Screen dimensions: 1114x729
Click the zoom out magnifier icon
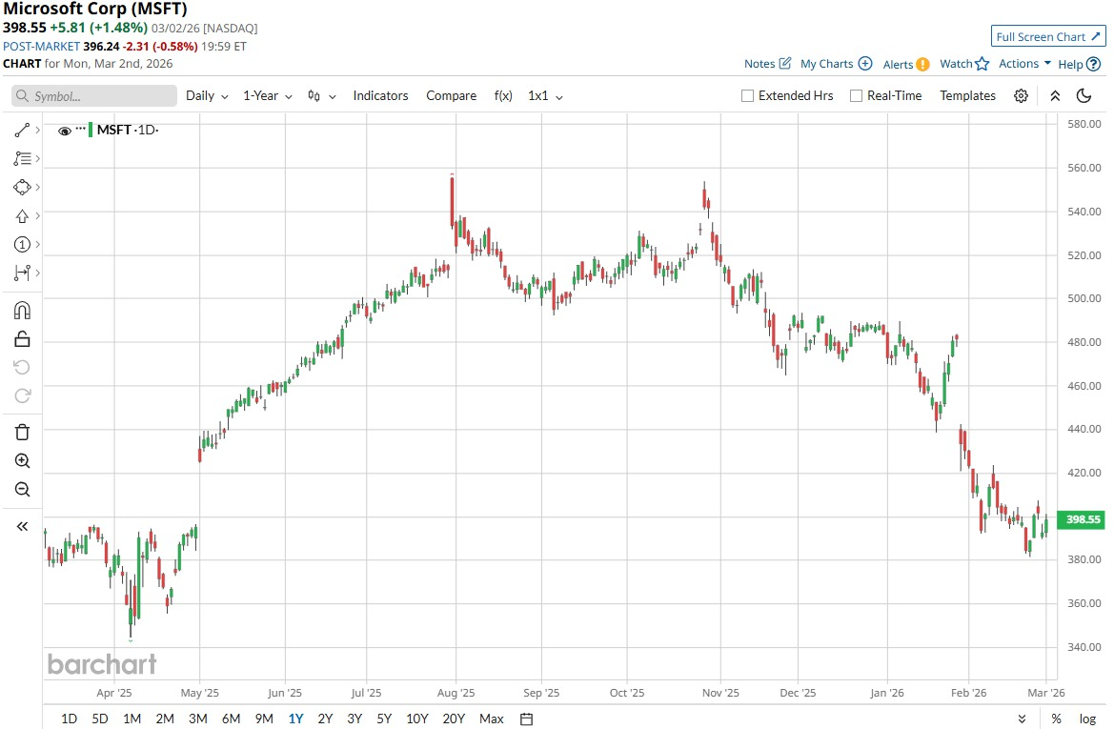(x=22, y=489)
